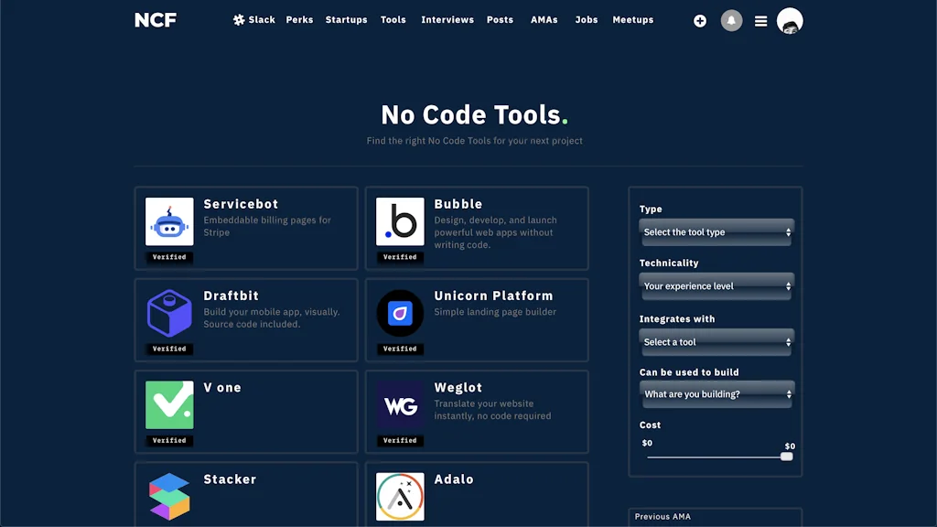Expand the Technicality experience level dropdown
The width and height of the screenshot is (937, 527).
click(x=716, y=286)
